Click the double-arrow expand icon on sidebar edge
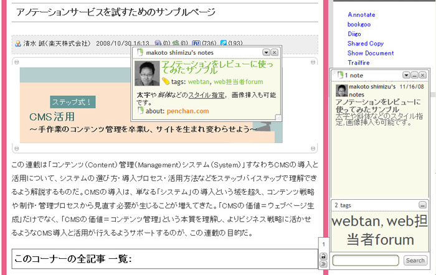The width and height of the screenshot is (436, 275). click(x=323, y=264)
